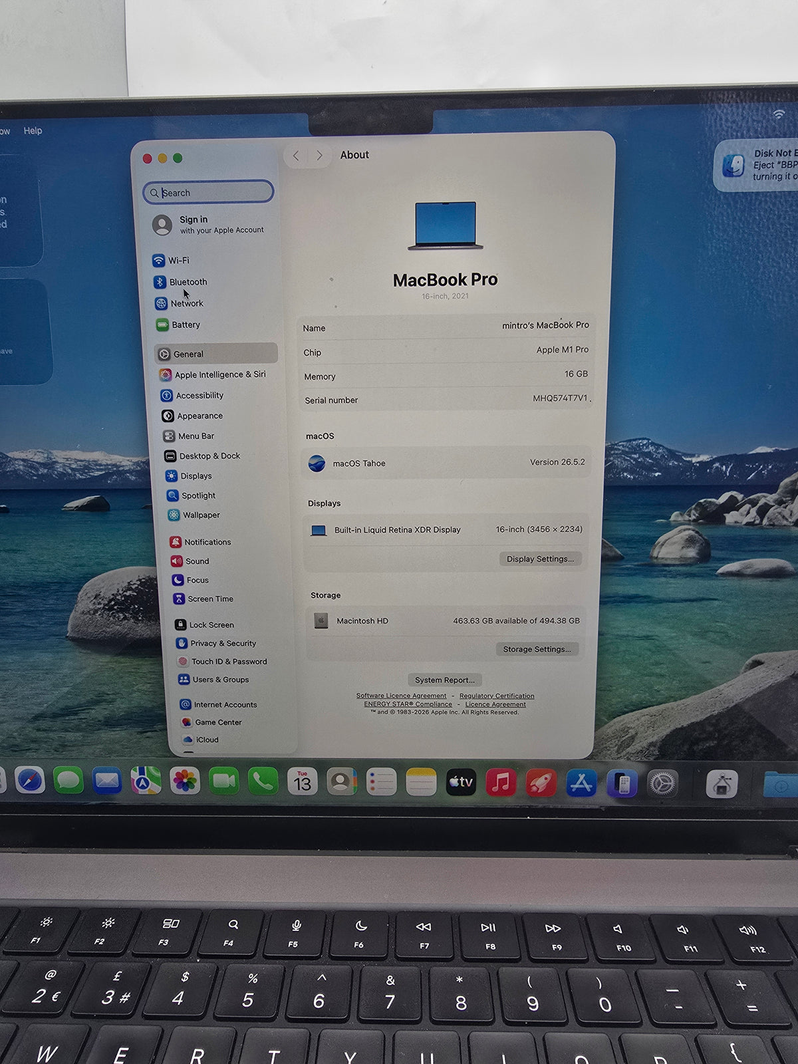
Task: Click the mintro's MacBook Pro name value
Action: [545, 325]
